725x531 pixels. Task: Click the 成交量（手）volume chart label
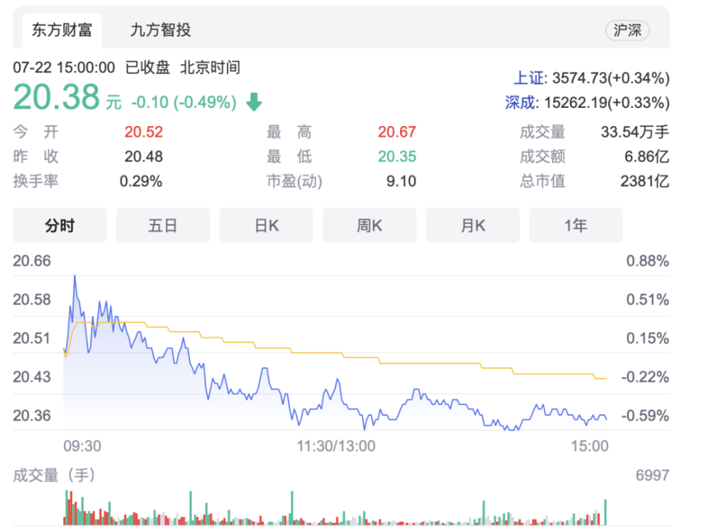(54, 476)
